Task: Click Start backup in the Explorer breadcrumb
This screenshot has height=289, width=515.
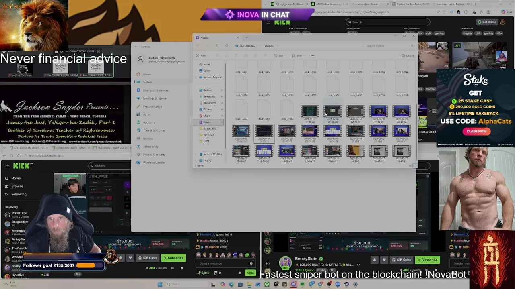Action: coord(247,45)
